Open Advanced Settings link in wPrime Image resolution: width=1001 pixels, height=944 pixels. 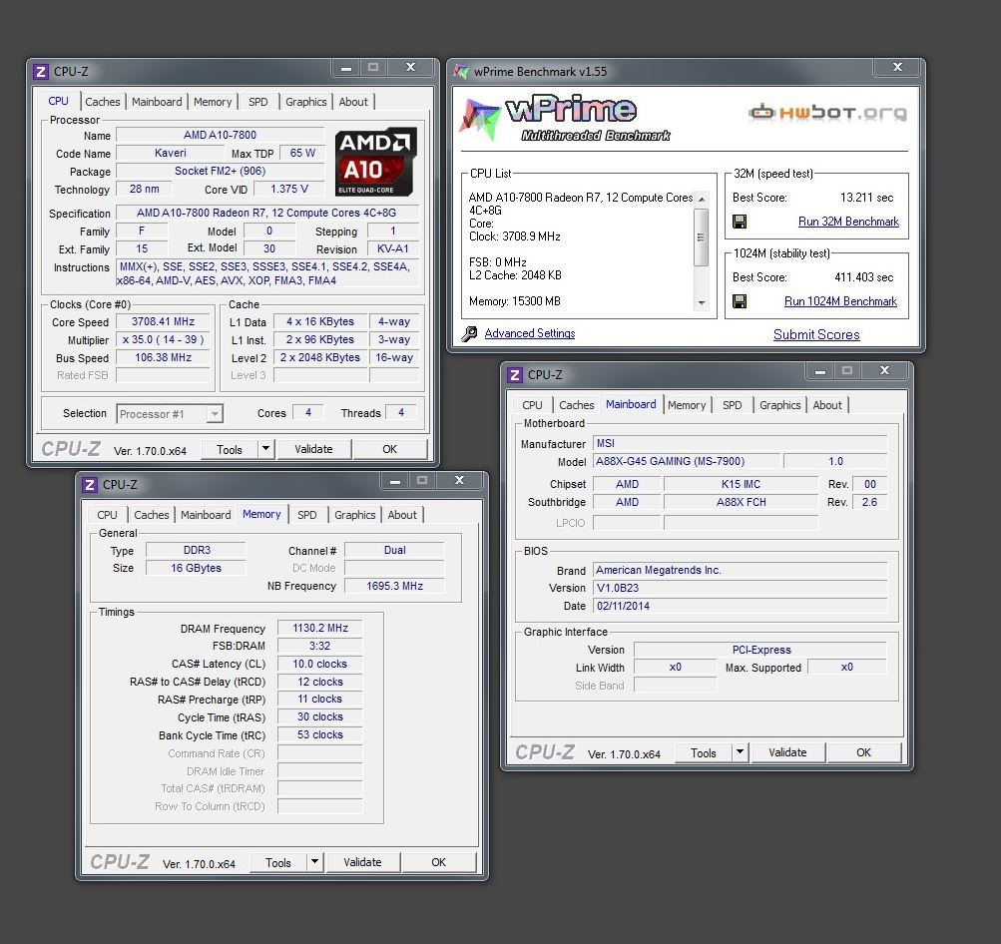(x=530, y=333)
